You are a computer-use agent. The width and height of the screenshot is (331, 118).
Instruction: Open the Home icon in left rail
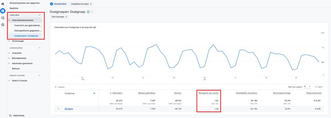[3, 4]
